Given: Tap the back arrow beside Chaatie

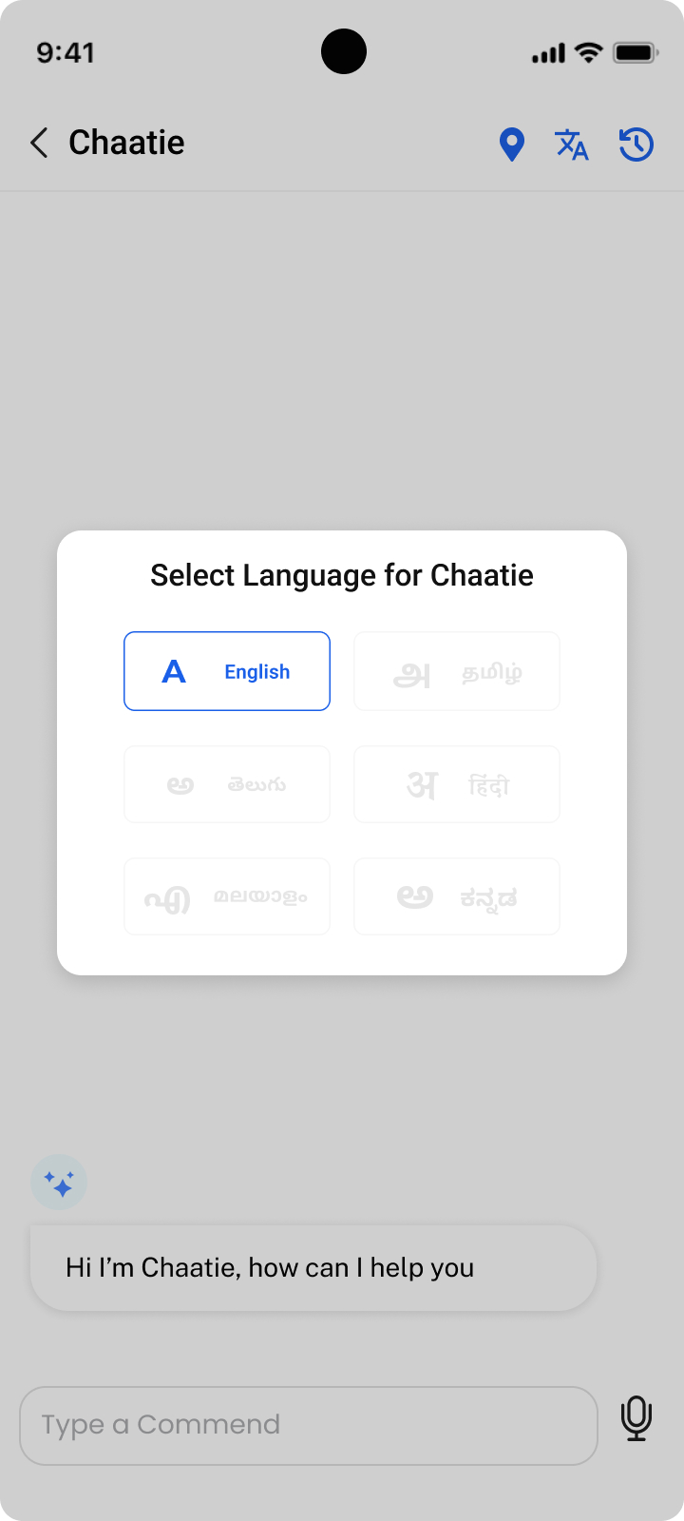Looking at the screenshot, I should click(x=39, y=144).
